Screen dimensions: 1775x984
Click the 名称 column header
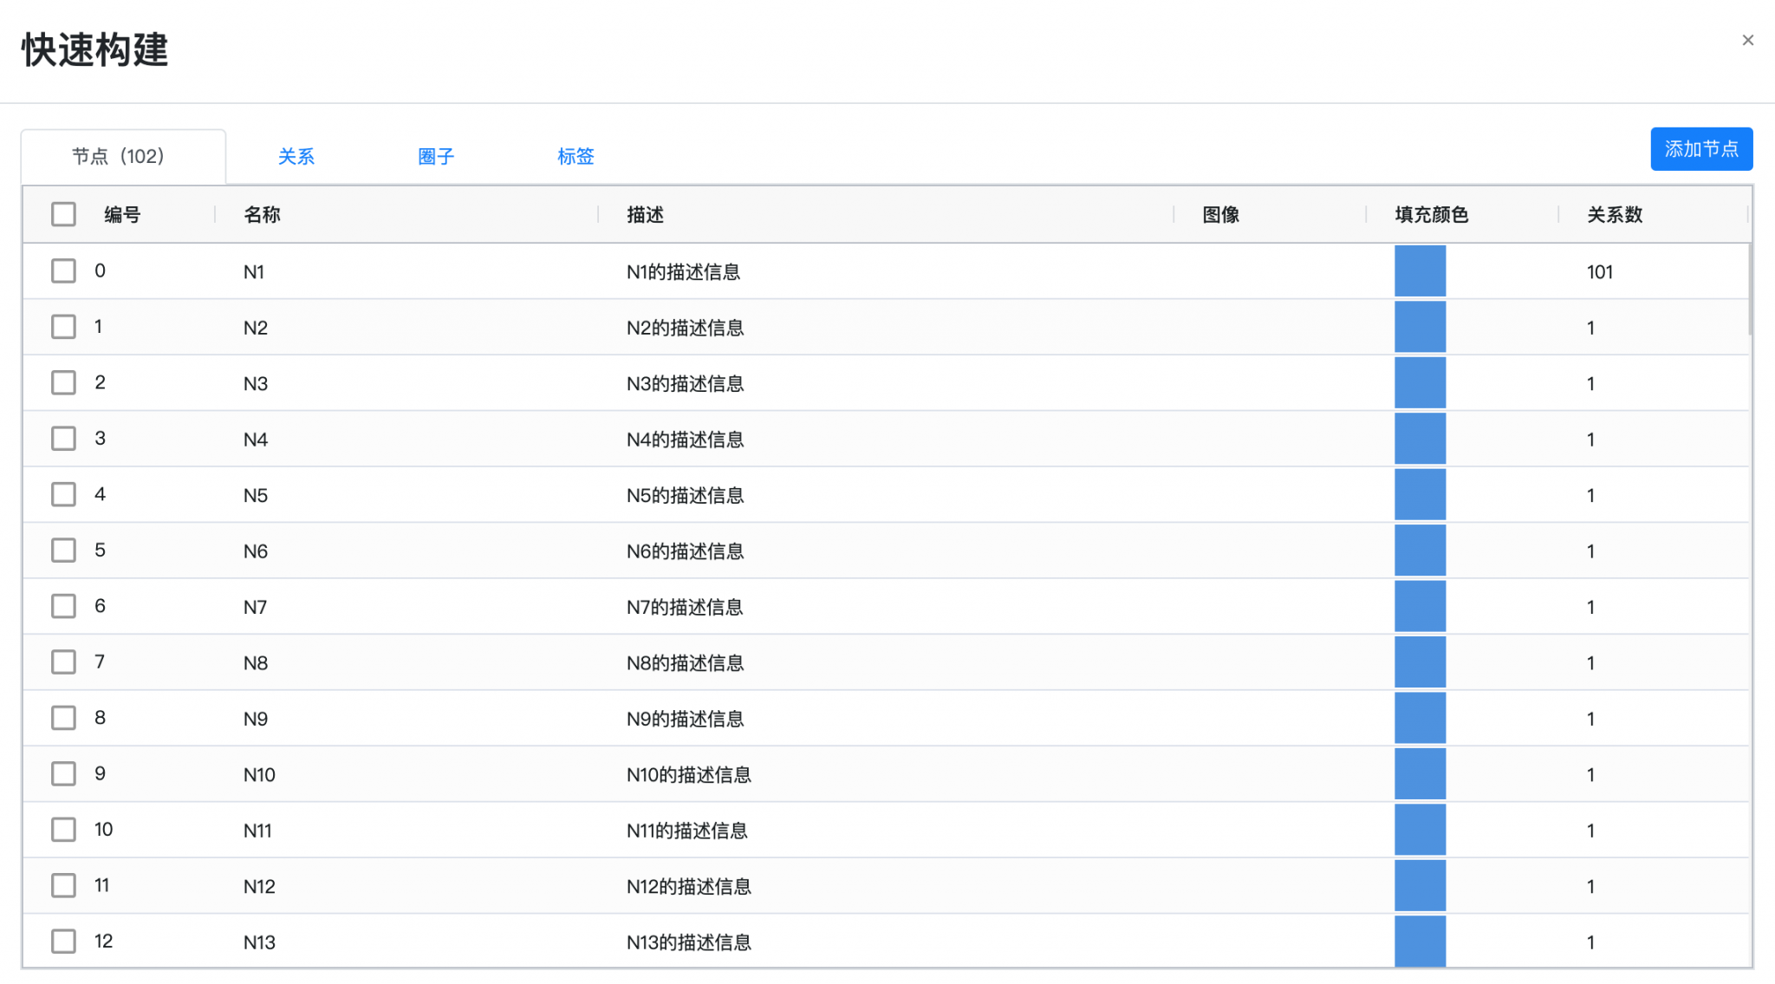(262, 215)
